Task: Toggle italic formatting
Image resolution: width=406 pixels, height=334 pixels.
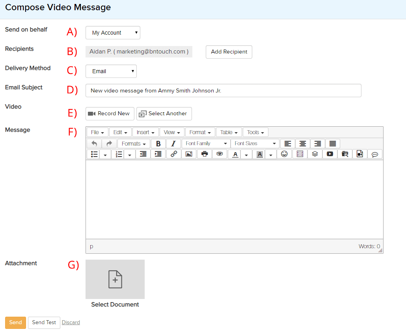Action: point(173,144)
